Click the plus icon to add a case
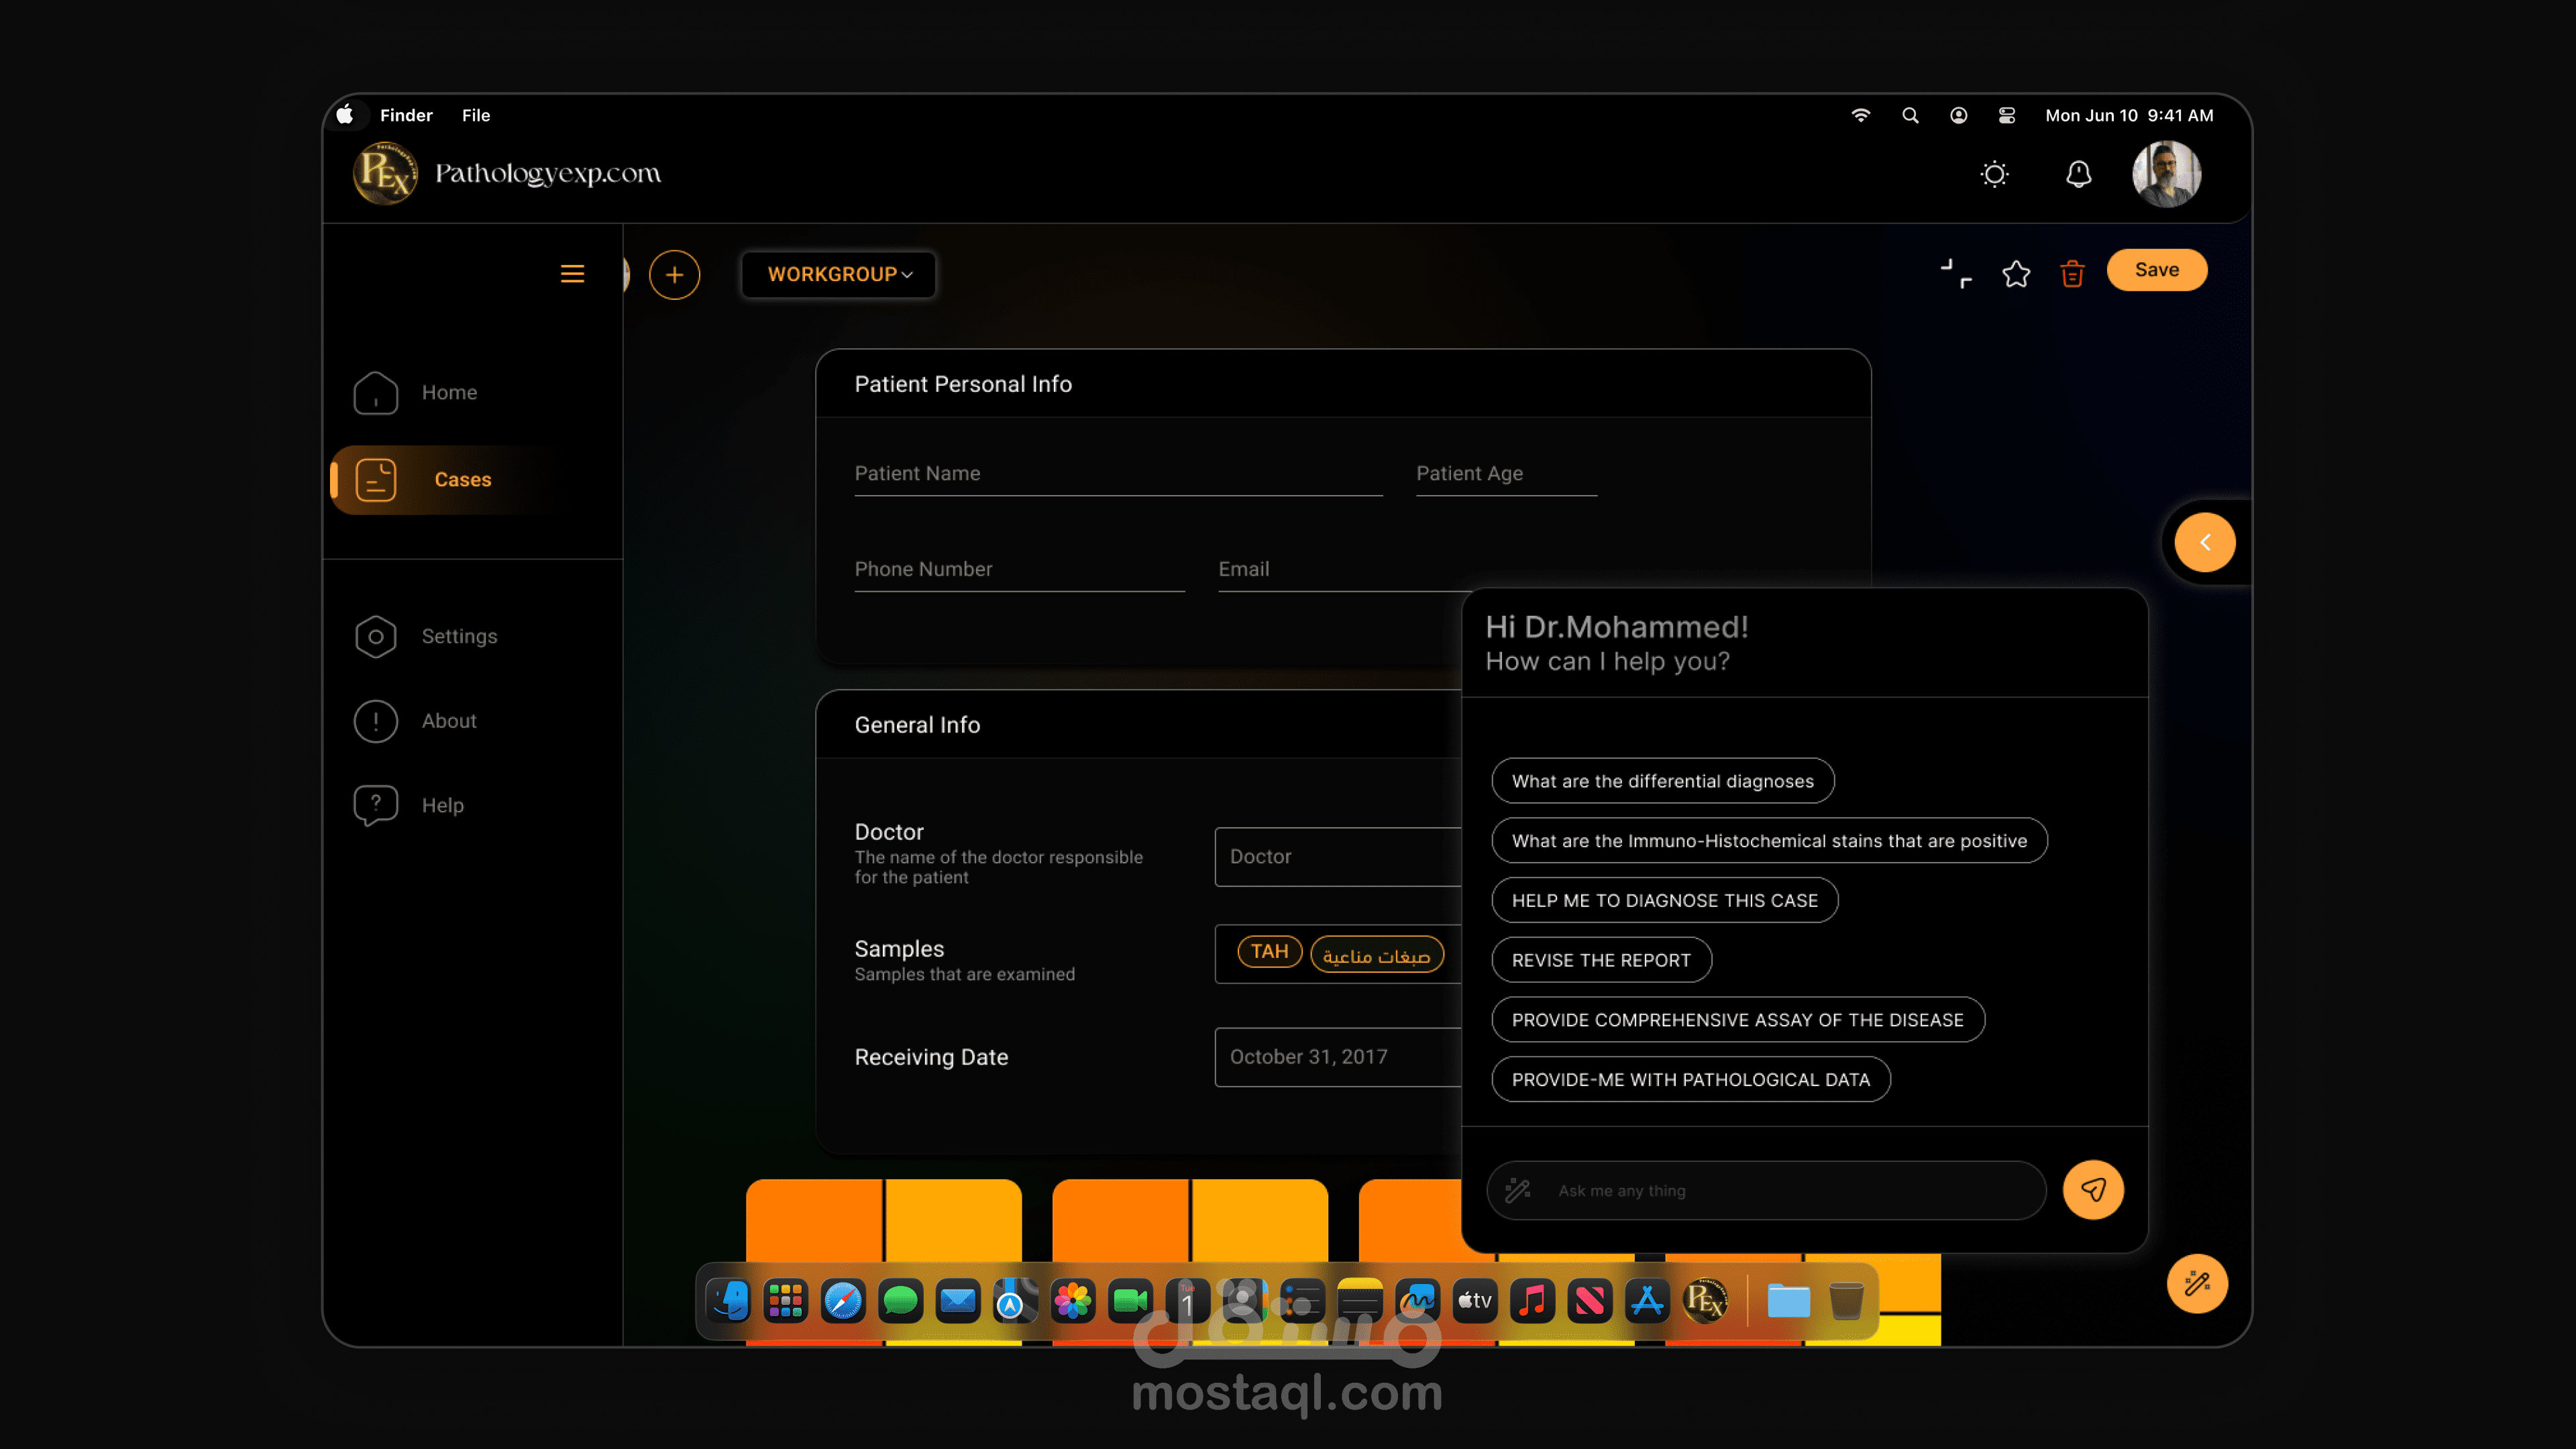Screen dimensions: 2576x1449 point(674,275)
